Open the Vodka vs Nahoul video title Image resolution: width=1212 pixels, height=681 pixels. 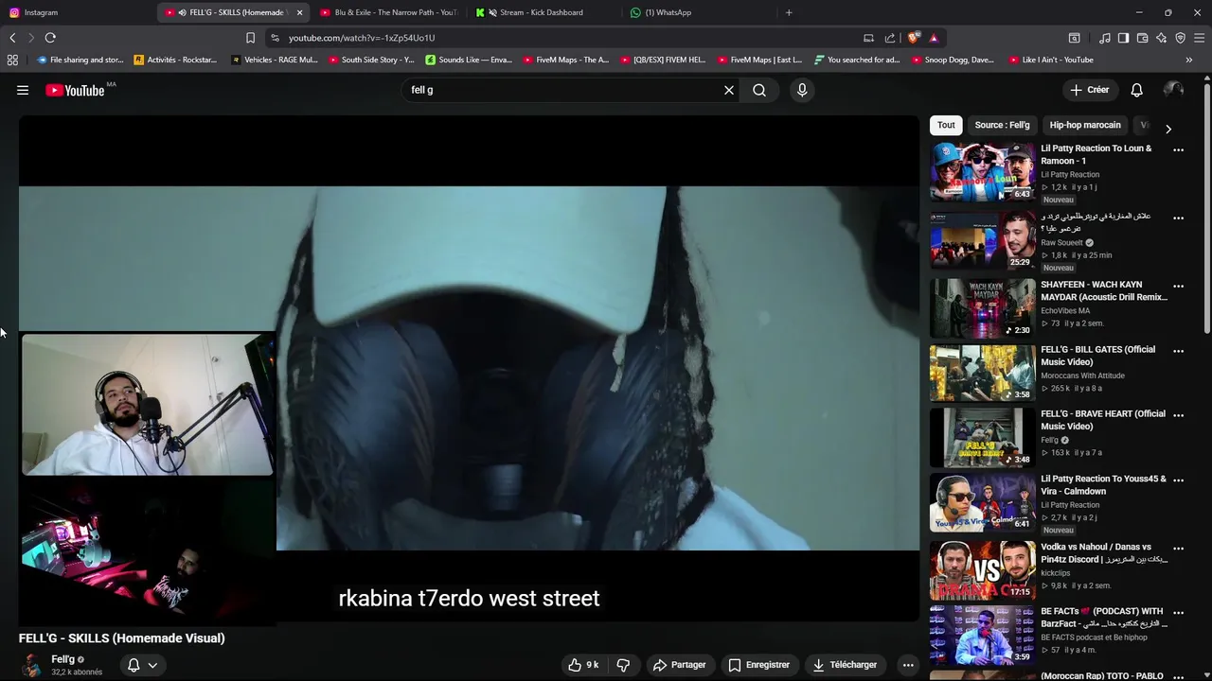click(1104, 552)
